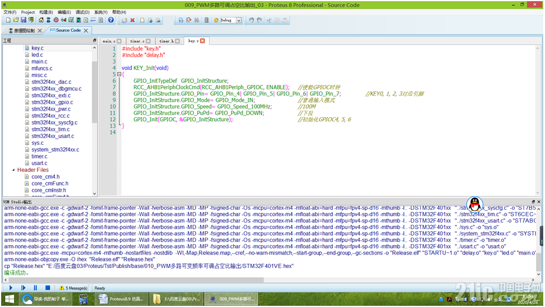The height and width of the screenshot is (307, 545).
Task: Click the New Project toolbar icon
Action: 8,20
